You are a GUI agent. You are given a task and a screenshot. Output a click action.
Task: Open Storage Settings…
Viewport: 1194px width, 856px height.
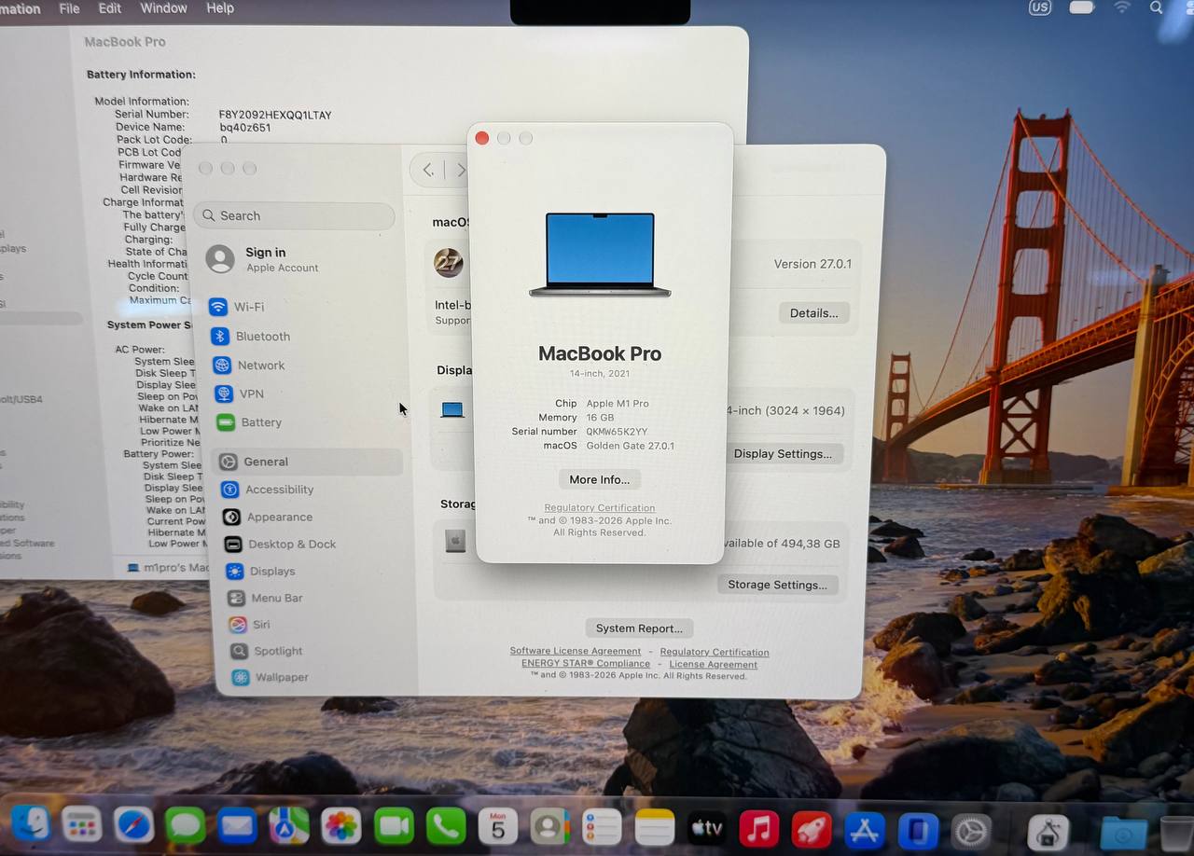point(777,585)
